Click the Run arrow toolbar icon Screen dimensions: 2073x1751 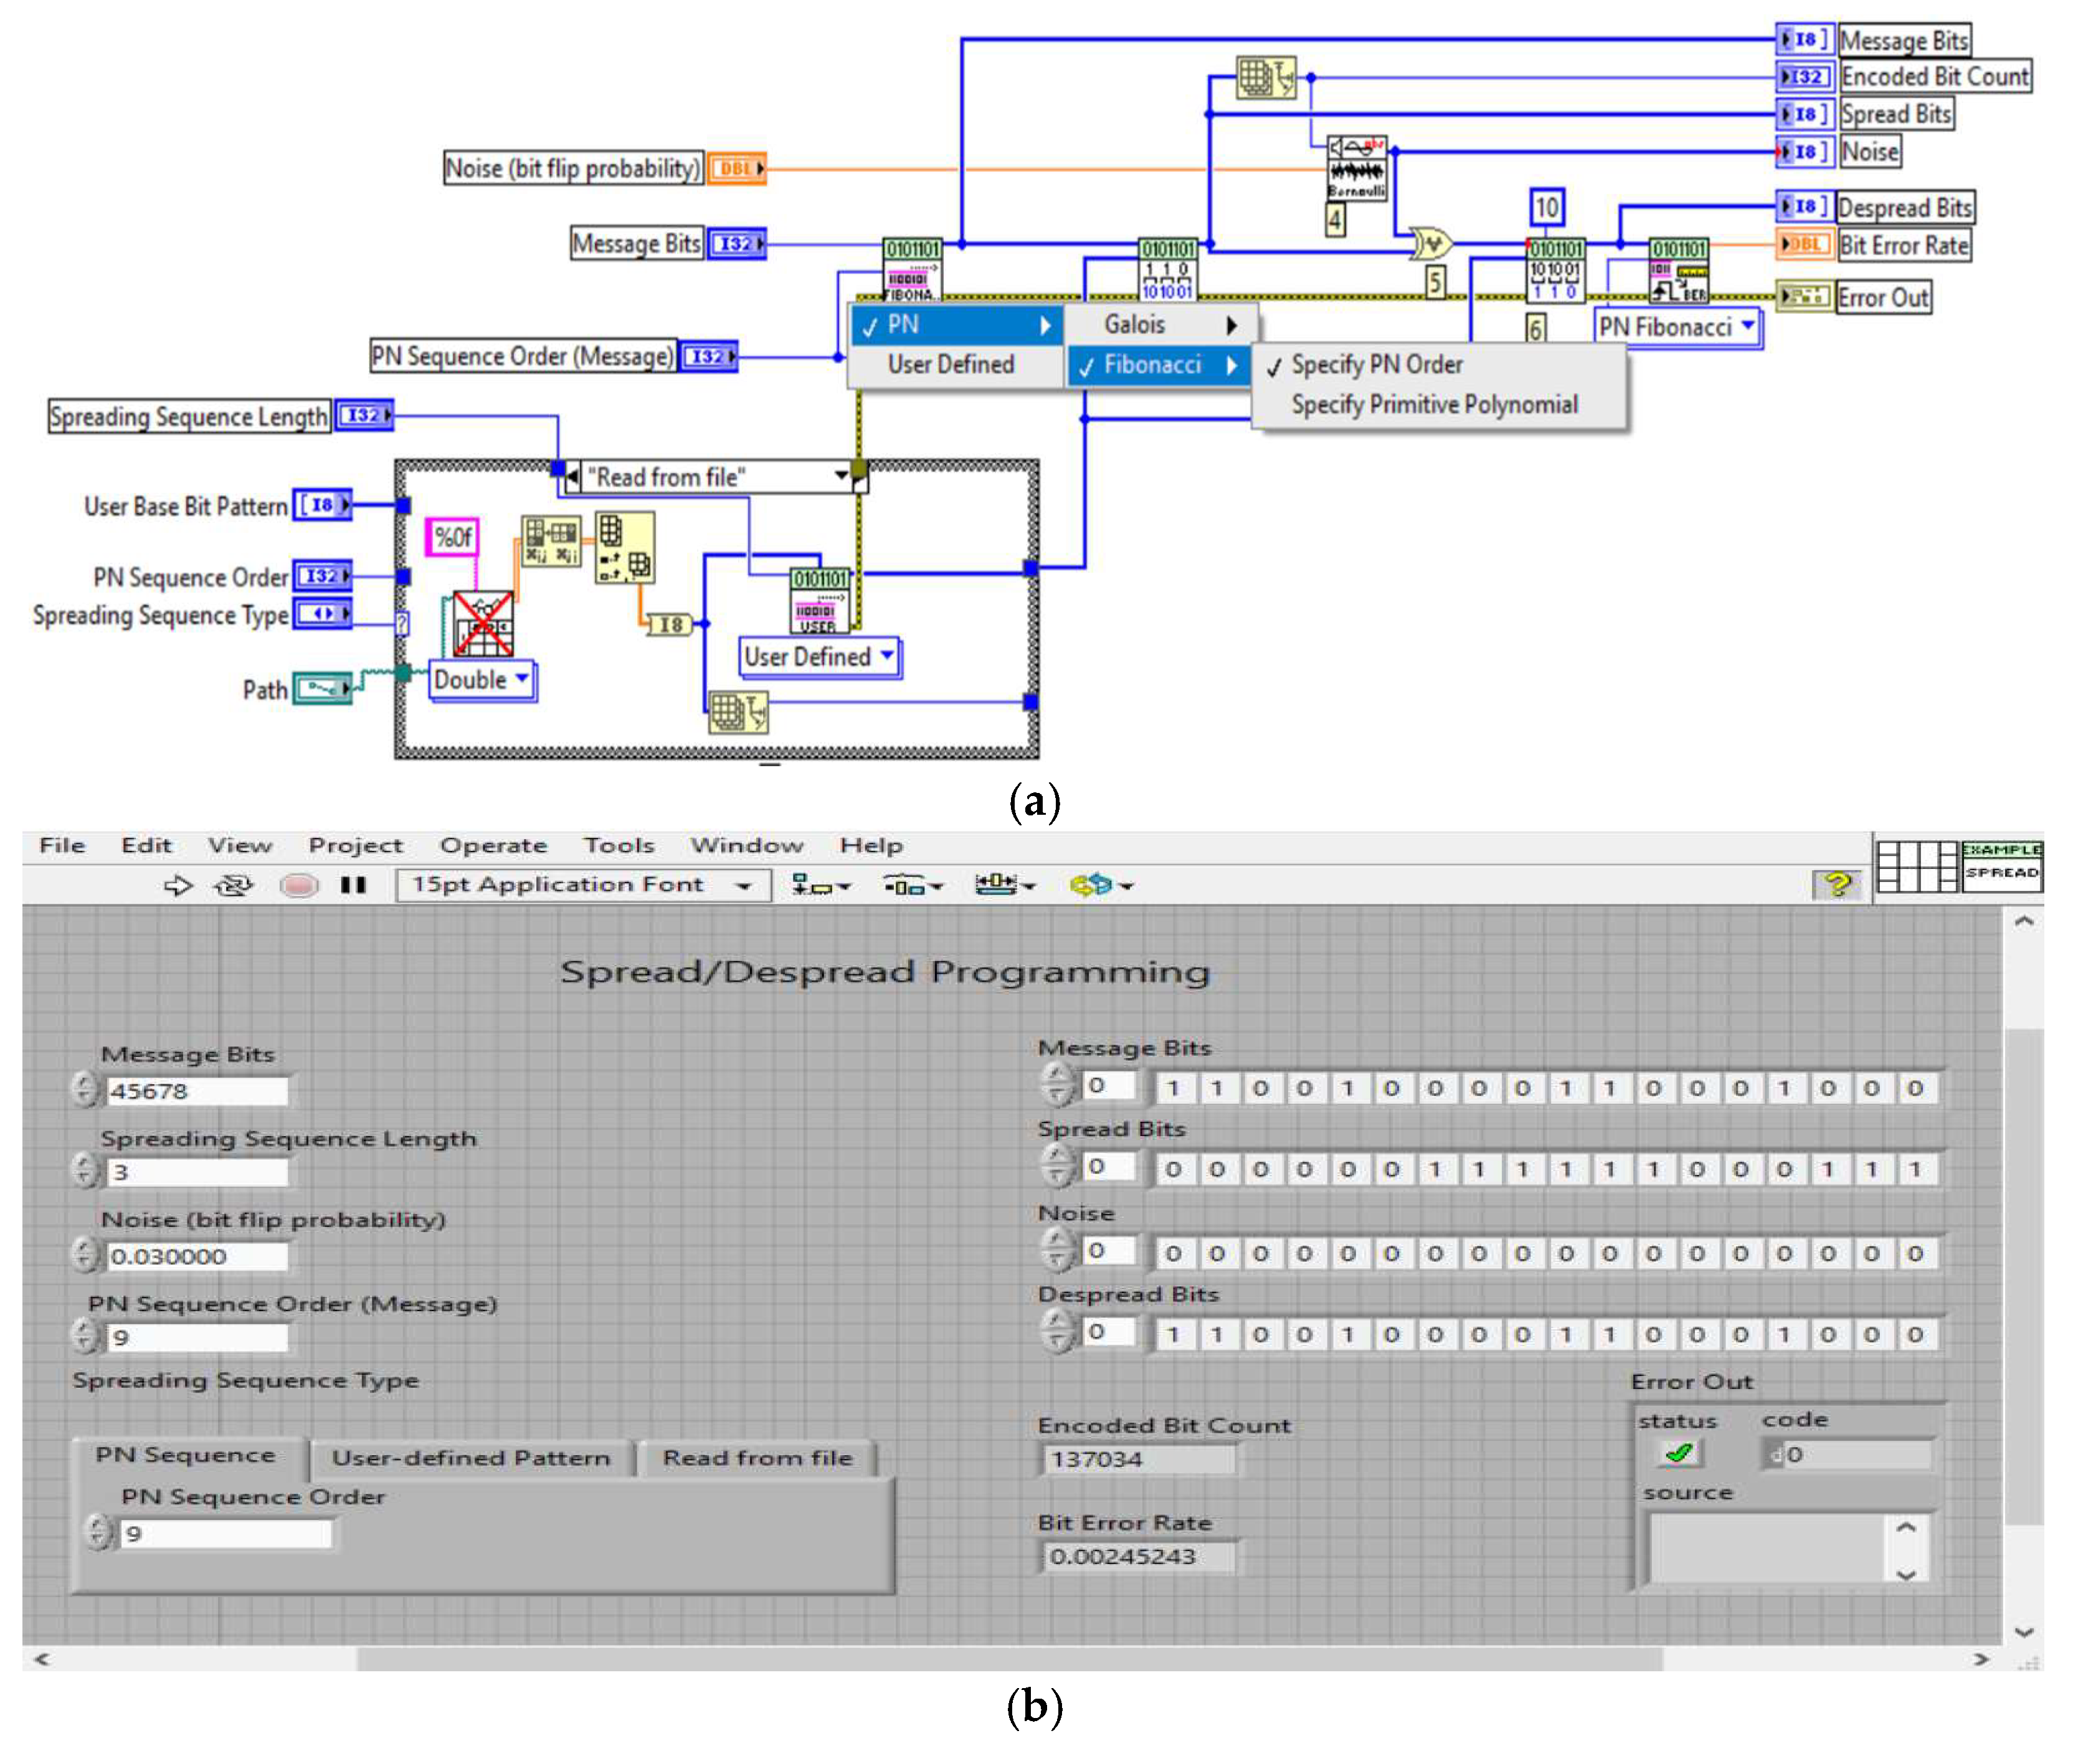click(x=178, y=885)
